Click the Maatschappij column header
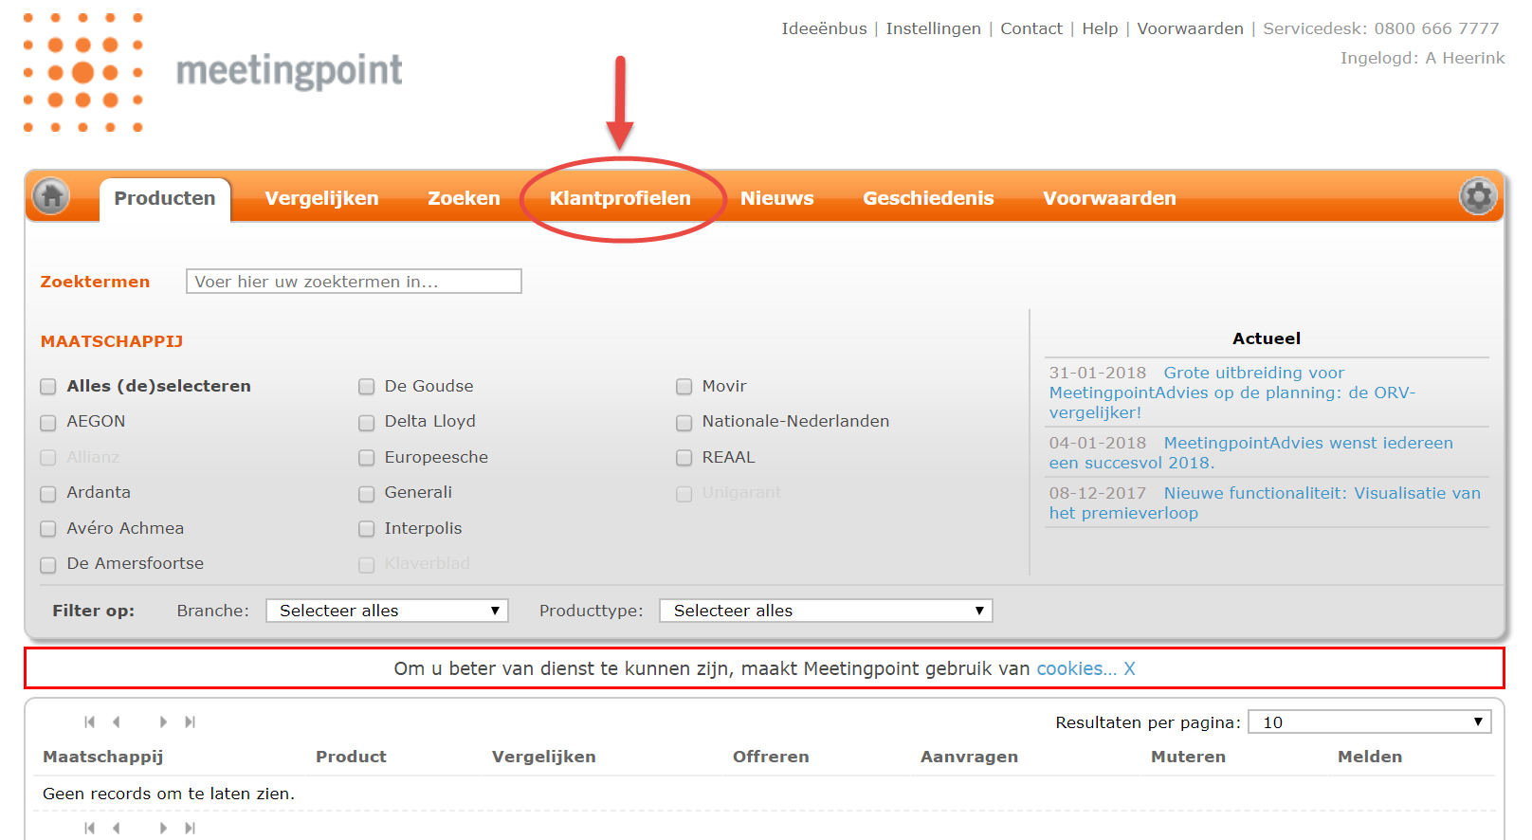1532x840 pixels. tap(103, 757)
